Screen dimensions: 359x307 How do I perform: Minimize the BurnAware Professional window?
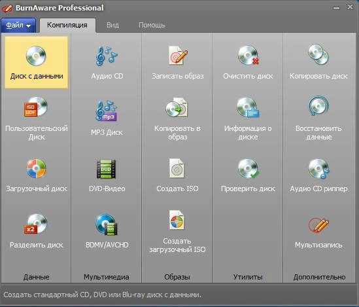[x=336, y=8]
